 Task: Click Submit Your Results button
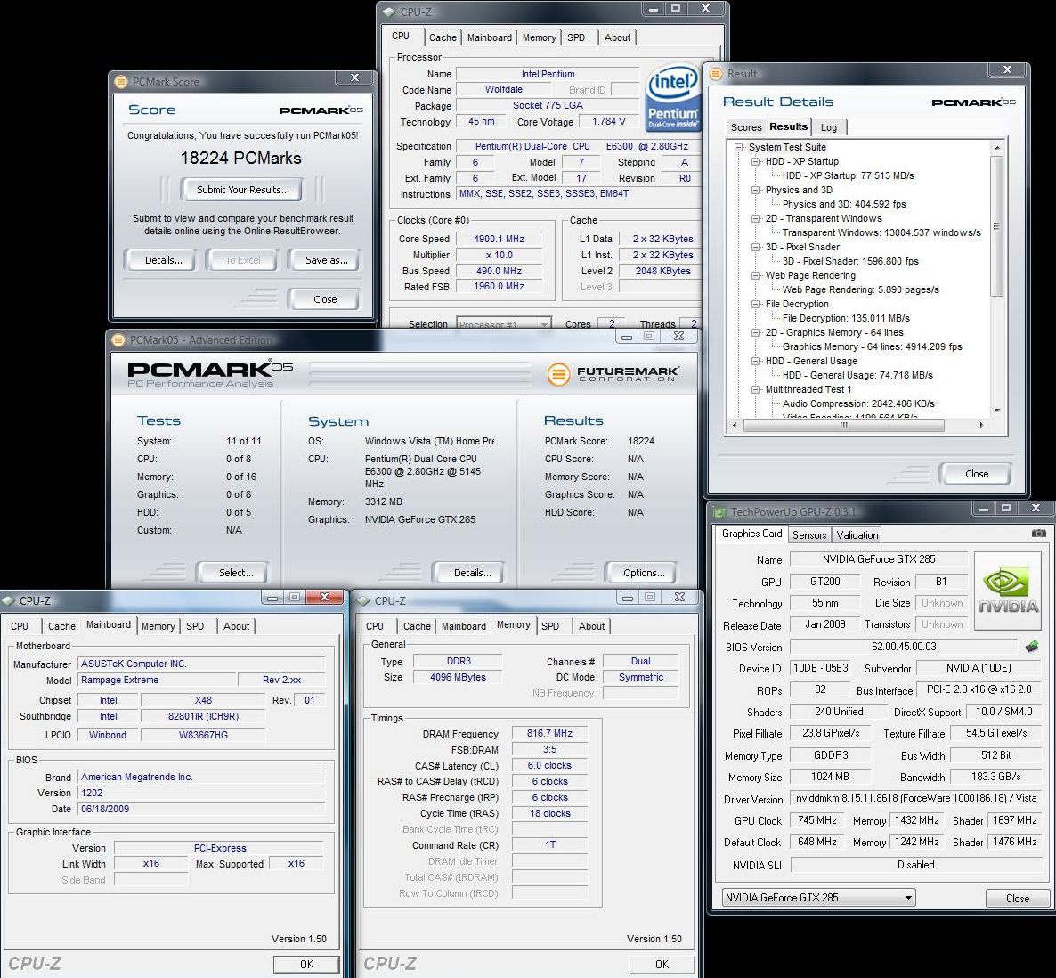[243, 190]
